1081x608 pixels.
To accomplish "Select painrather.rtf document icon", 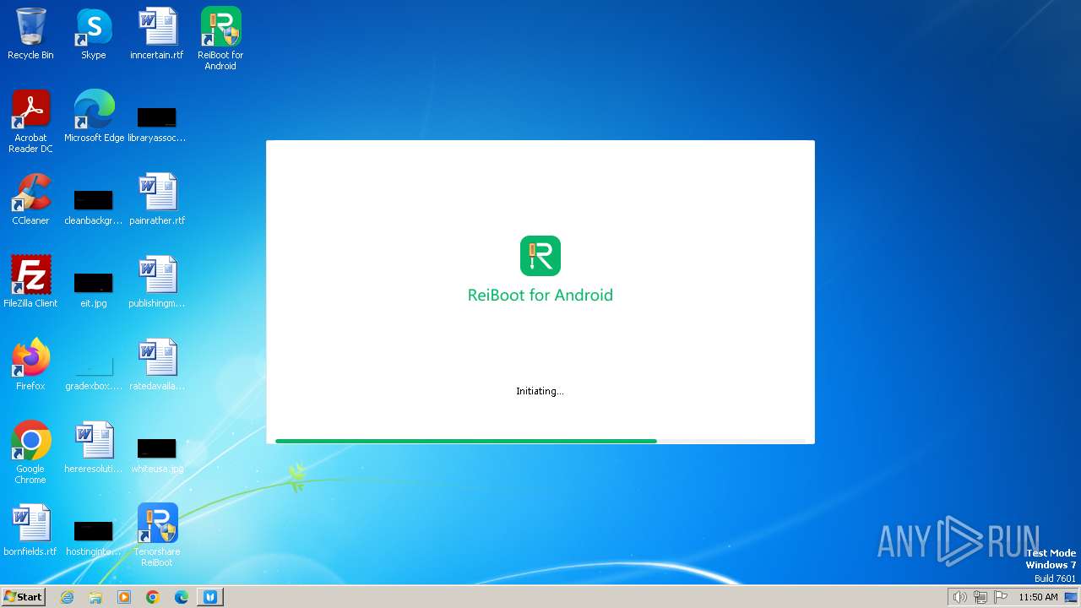I will coord(157,199).
